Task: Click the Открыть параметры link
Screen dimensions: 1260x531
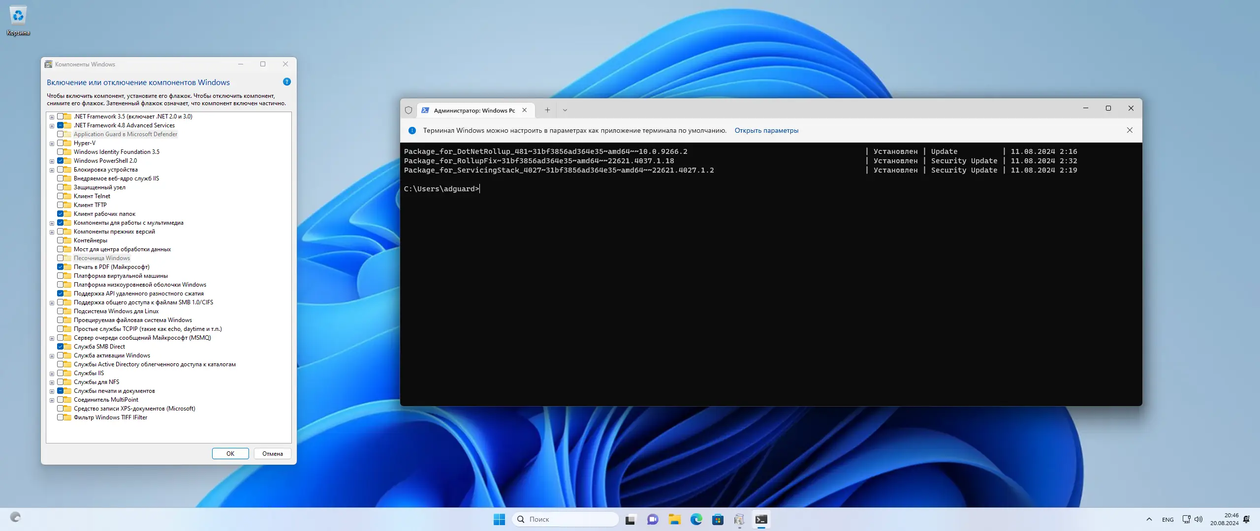Action: (x=766, y=130)
